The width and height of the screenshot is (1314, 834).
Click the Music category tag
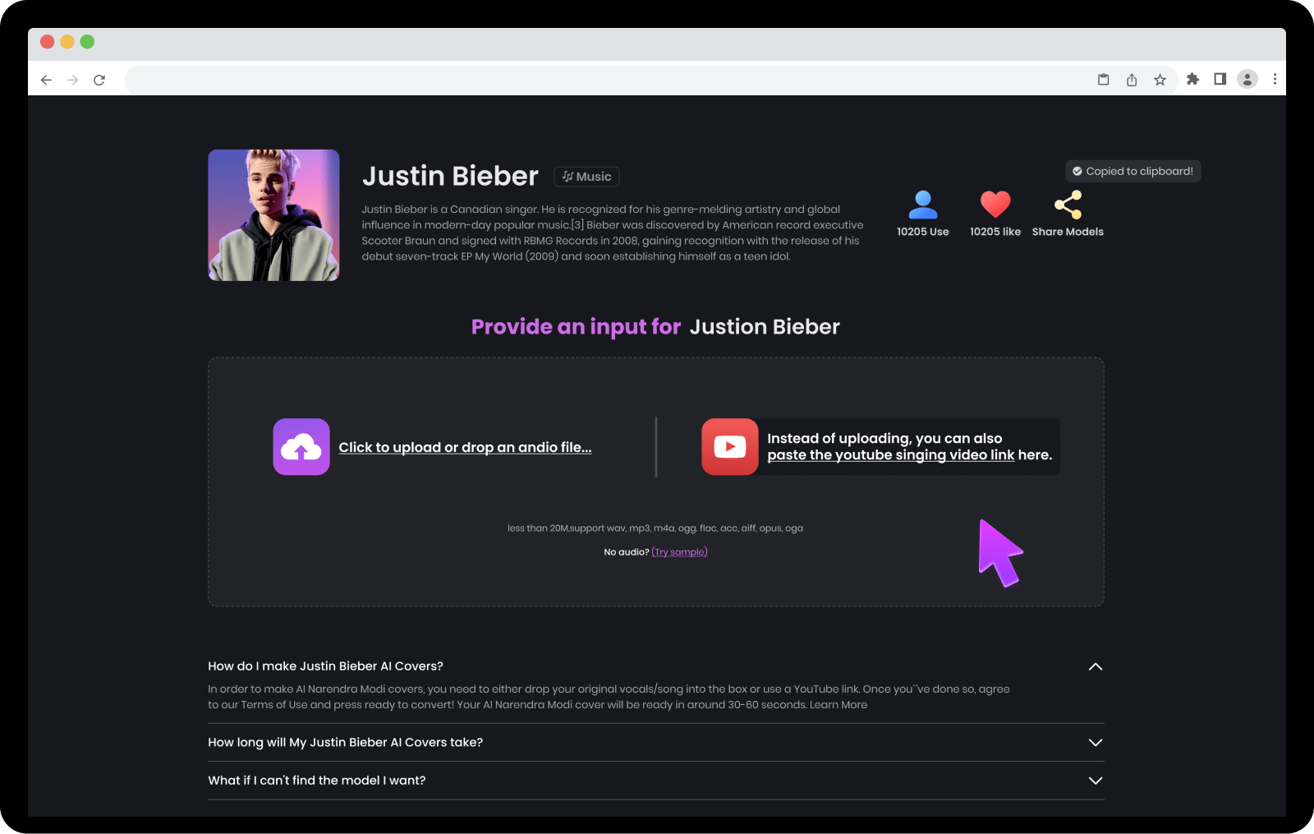coord(586,177)
